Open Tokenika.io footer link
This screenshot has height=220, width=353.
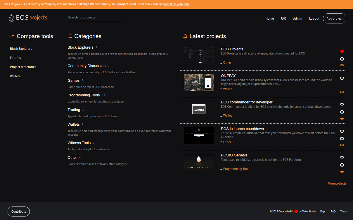(309, 212)
